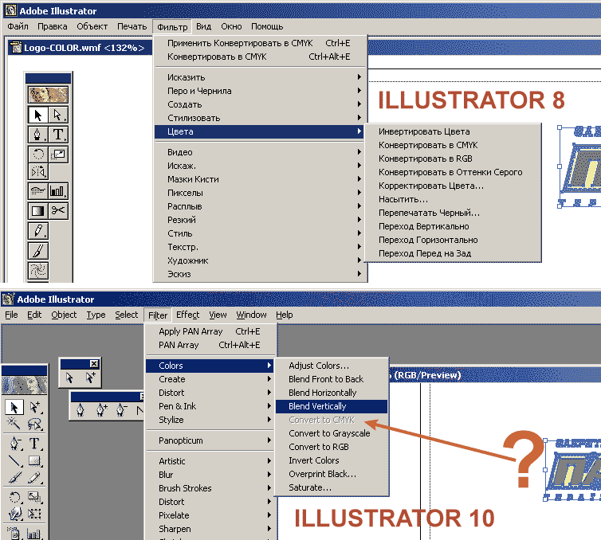This screenshot has height=540, width=601.
Task: Activate the Pencil tool in Illustrator 10 toolbox
Action: point(34,478)
